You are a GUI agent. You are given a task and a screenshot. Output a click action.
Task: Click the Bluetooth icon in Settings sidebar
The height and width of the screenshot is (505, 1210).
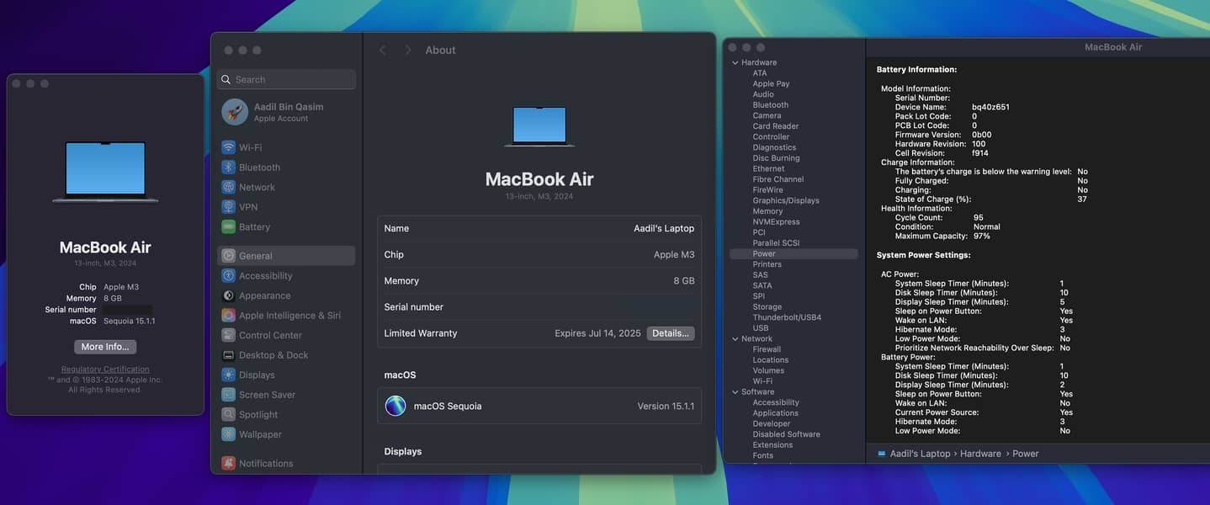click(228, 167)
